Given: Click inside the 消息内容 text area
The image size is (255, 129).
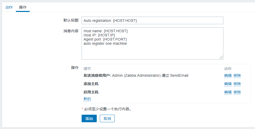Looking at the screenshot, I should 152,43.
